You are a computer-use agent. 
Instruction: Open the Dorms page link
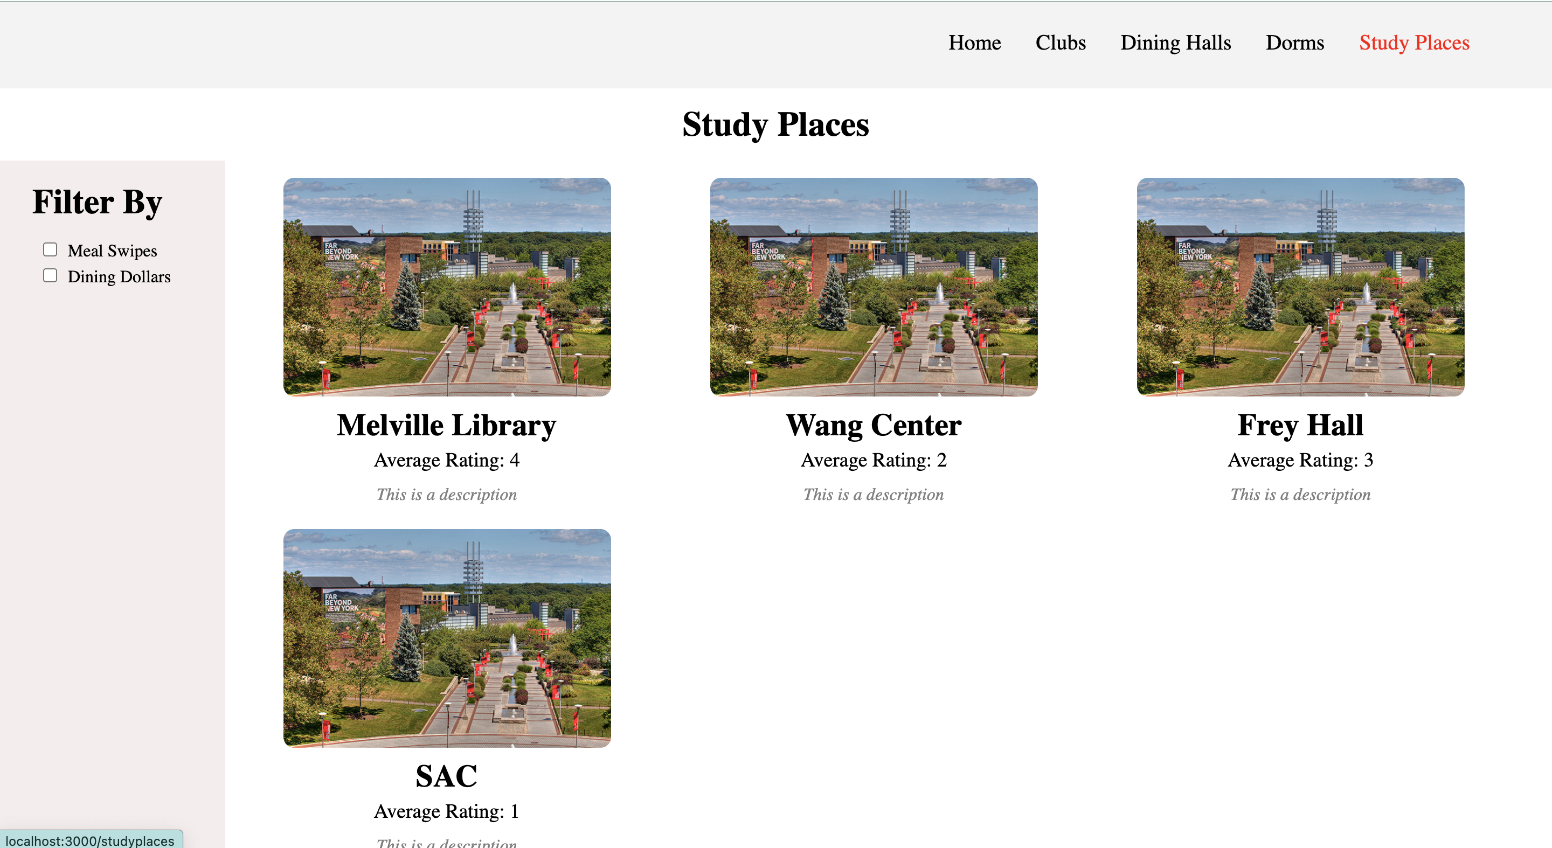coord(1294,43)
